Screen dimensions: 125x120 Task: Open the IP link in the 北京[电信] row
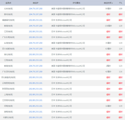click(x=36, y=8)
